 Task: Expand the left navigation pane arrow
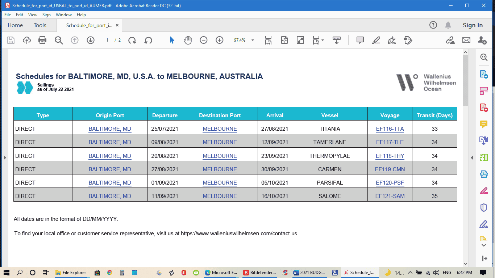click(x=5, y=157)
